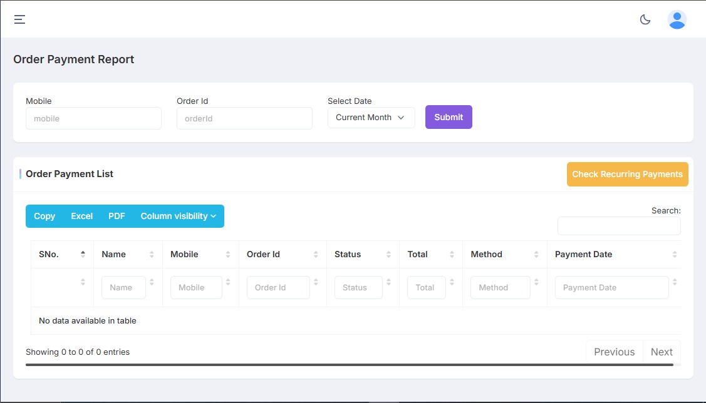Open the user profile avatar
The width and height of the screenshot is (706, 403).
click(x=677, y=19)
